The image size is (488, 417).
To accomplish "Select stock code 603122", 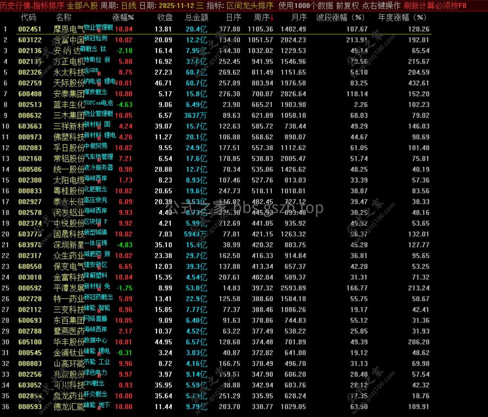I will [30, 40].
